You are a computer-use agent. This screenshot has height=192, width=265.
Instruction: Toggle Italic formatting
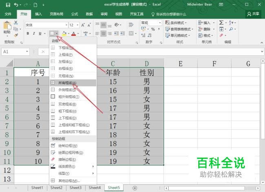(34, 33)
